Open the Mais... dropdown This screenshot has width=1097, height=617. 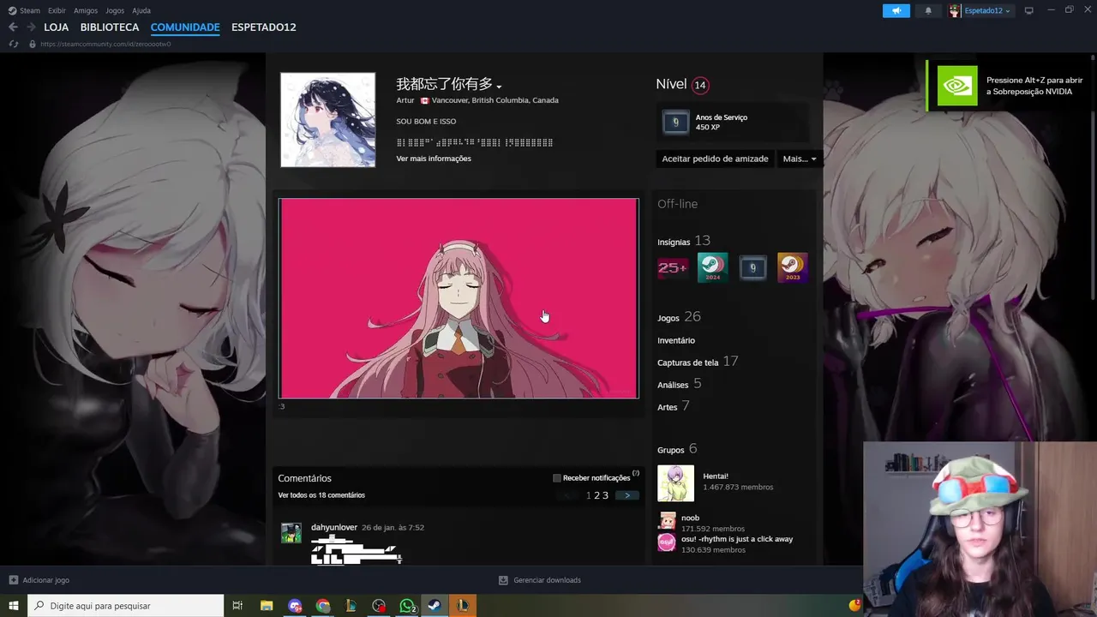799,159
